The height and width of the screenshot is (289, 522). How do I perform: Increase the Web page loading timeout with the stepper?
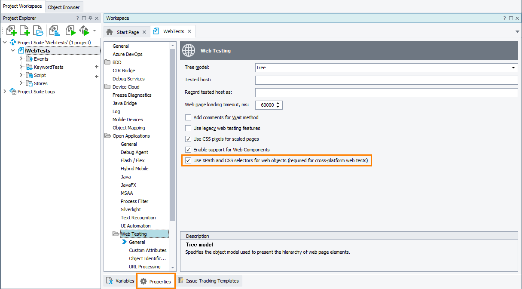pyautogui.click(x=278, y=103)
